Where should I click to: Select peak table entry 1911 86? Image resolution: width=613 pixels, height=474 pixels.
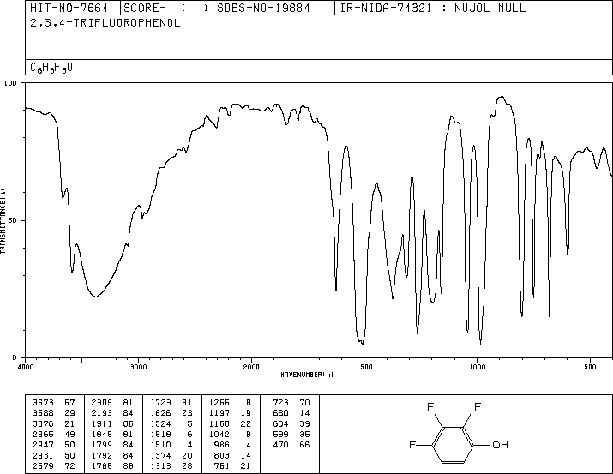[111, 423]
